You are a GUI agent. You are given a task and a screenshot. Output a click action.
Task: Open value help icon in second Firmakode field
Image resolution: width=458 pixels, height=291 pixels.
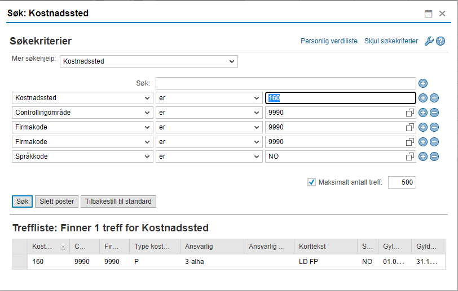410,142
